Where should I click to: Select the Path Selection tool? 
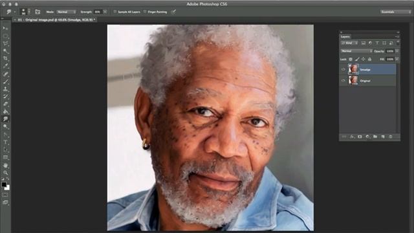tap(5, 150)
